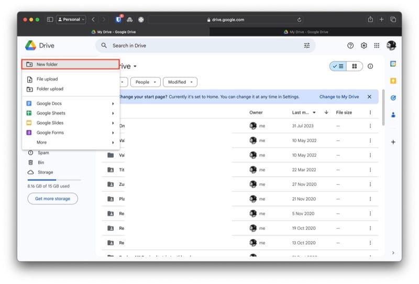Expand Google Docs submenu arrow
The width and height of the screenshot is (419, 284).
coord(113,104)
